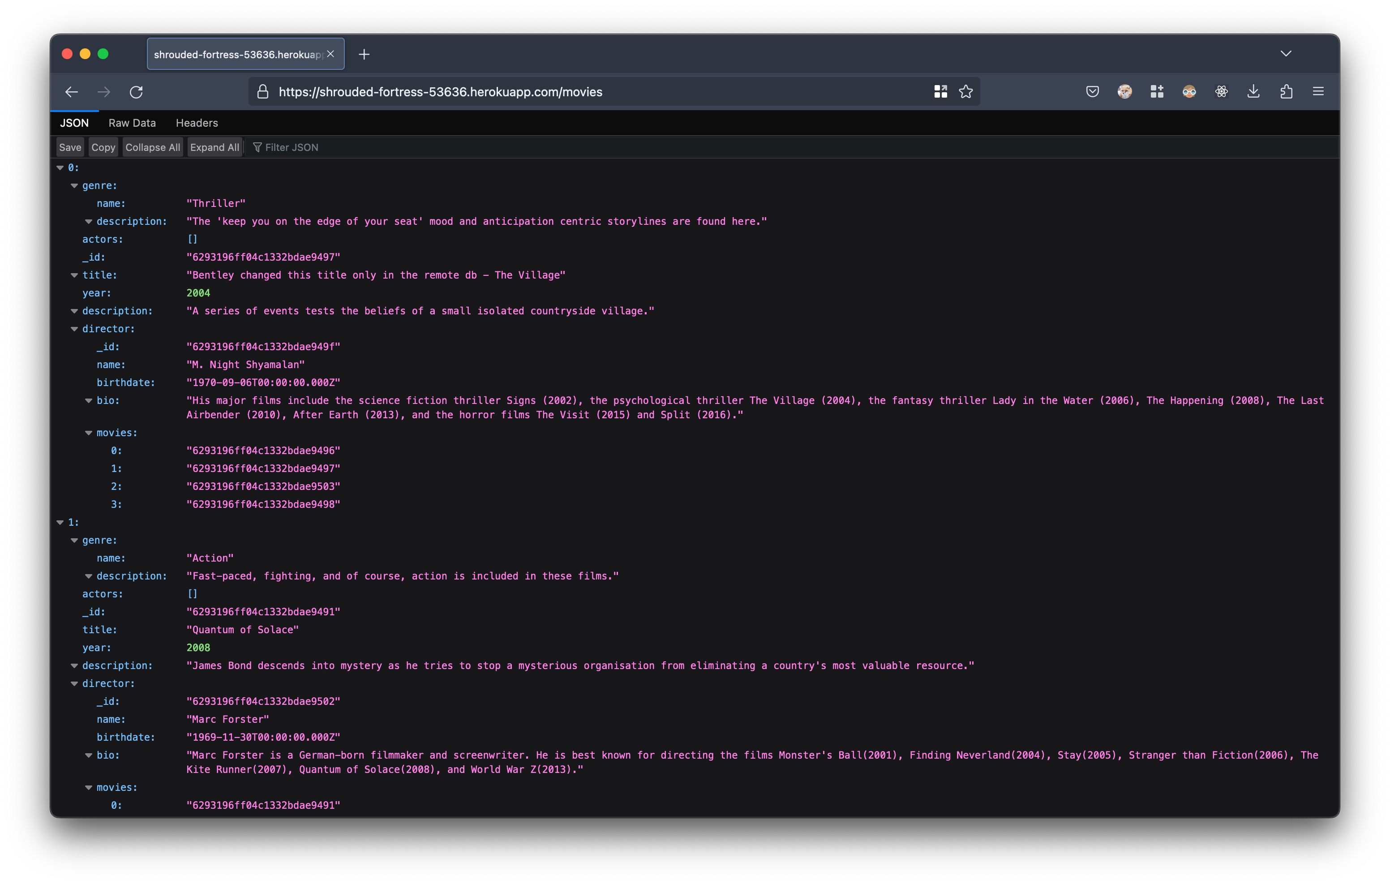Viewport: 1390px width, 884px height.
Task: Collapse the second movie entry 1
Action: (60, 523)
